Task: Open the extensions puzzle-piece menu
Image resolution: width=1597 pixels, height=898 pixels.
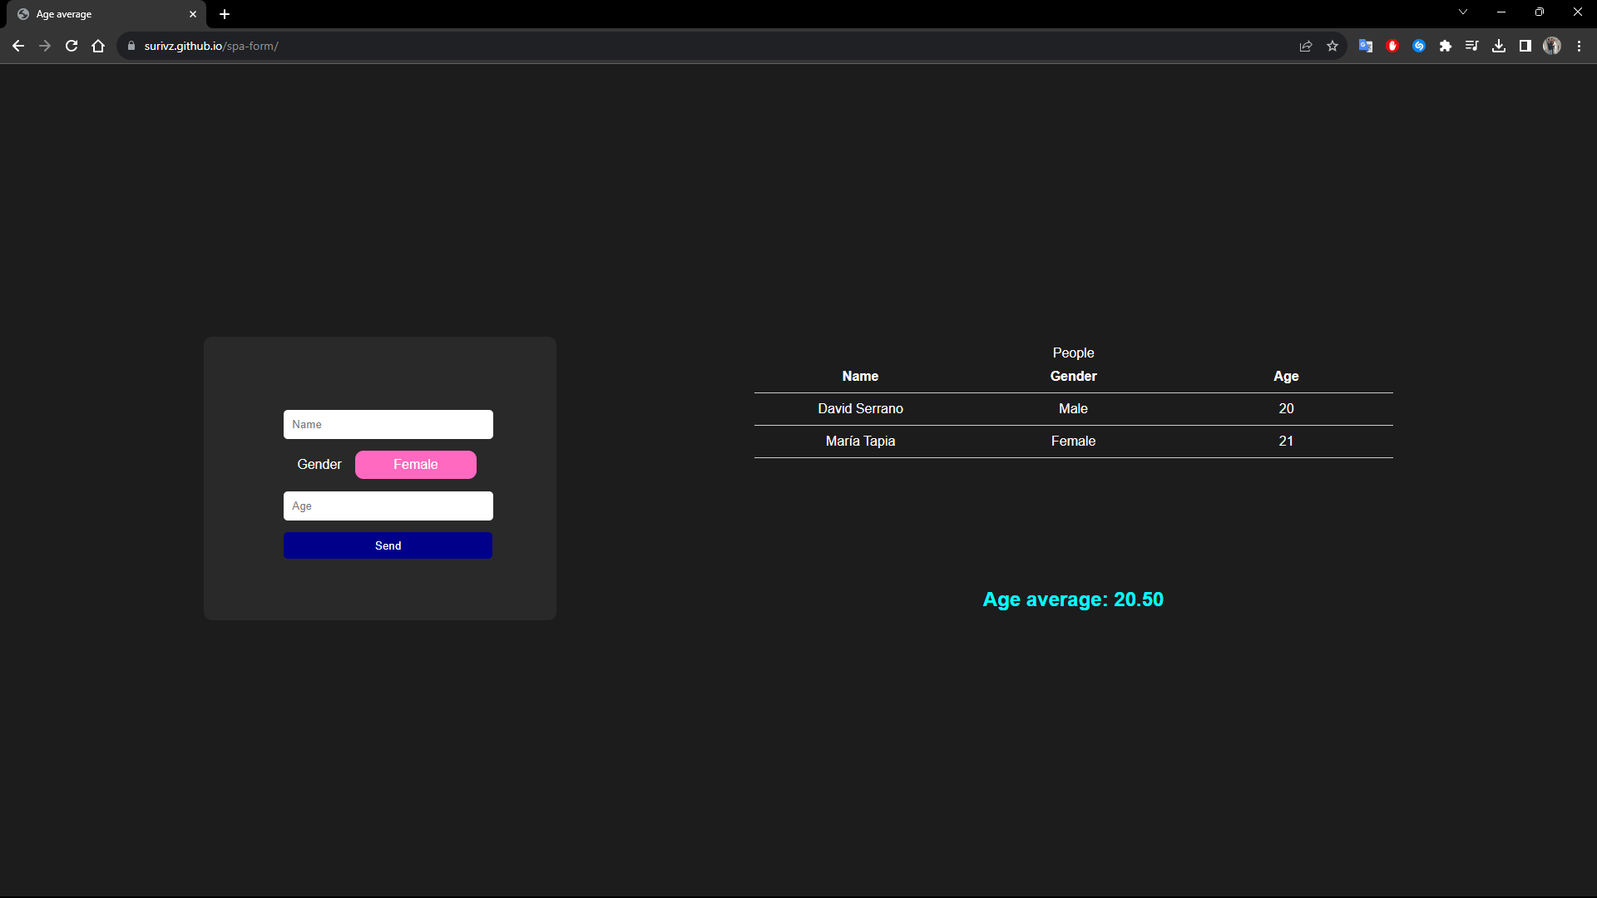Action: (1446, 46)
